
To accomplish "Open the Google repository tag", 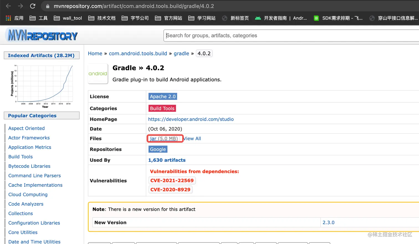I will pos(158,149).
